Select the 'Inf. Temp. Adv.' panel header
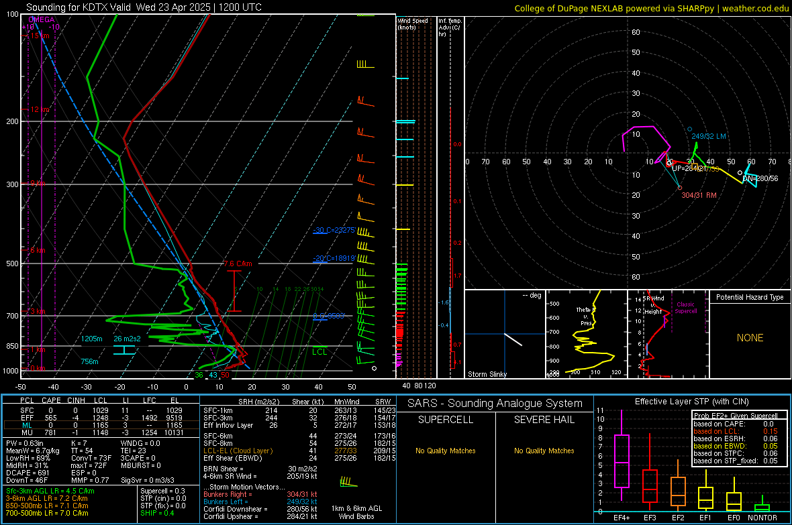This screenshot has height=525, width=792. click(x=450, y=27)
